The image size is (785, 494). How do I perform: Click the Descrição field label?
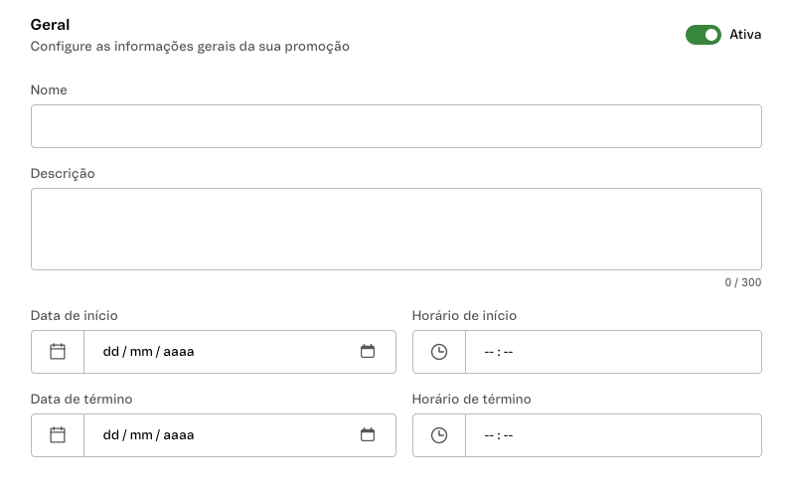pyautogui.click(x=63, y=174)
